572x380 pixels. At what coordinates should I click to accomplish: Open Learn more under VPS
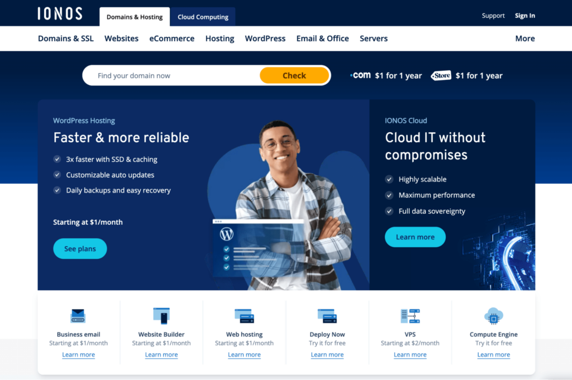[410, 354]
